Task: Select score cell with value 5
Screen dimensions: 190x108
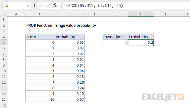Action: point(40,71)
